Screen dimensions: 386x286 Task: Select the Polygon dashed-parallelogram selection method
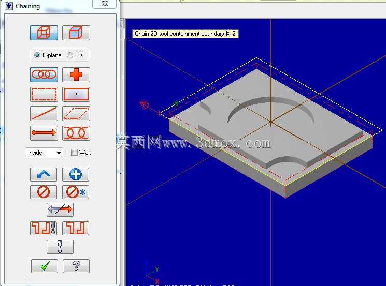[x=76, y=113]
